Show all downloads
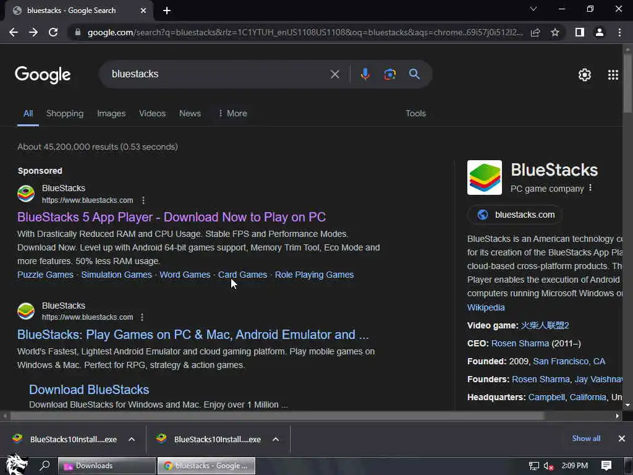 pyautogui.click(x=586, y=439)
